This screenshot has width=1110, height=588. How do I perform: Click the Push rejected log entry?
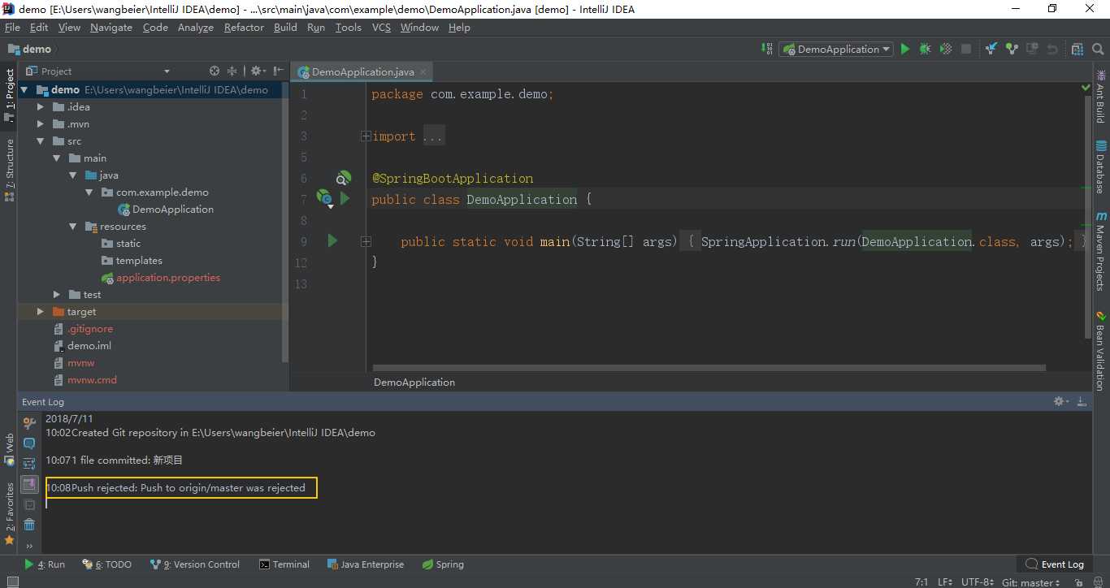[x=181, y=488]
